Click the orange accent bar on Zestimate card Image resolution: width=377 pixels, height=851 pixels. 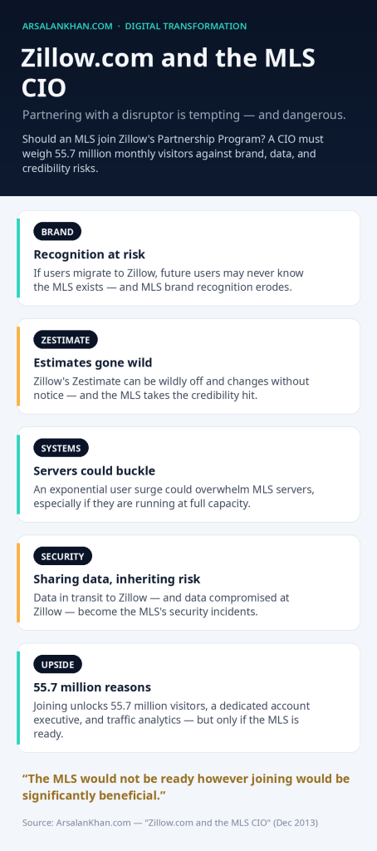point(18,366)
